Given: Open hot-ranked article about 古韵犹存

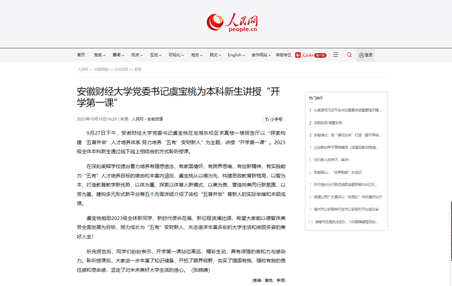Looking at the screenshot, I should pos(328,122).
